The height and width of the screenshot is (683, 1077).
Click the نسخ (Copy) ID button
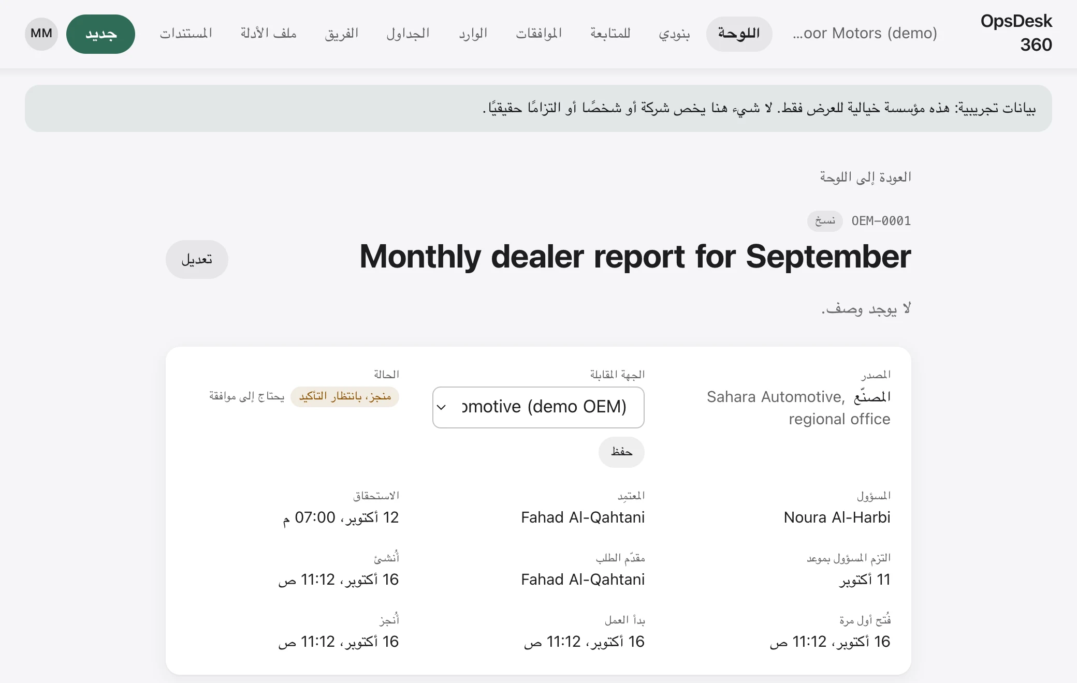tap(825, 221)
